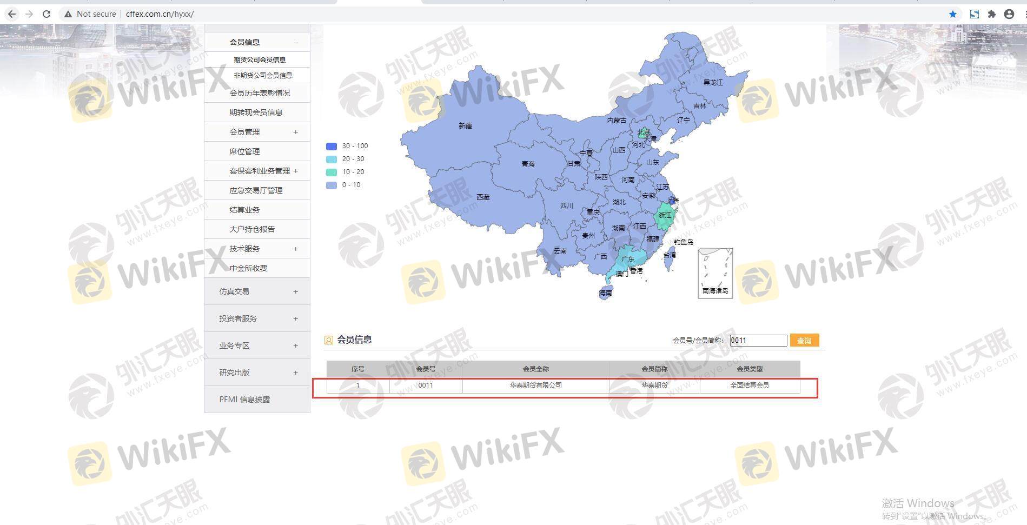This screenshot has width=1027, height=525.
Task: Select 海南 island on the map
Action: click(x=605, y=293)
